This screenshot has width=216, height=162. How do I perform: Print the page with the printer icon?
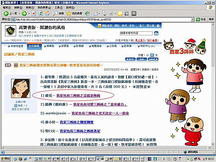104,13
